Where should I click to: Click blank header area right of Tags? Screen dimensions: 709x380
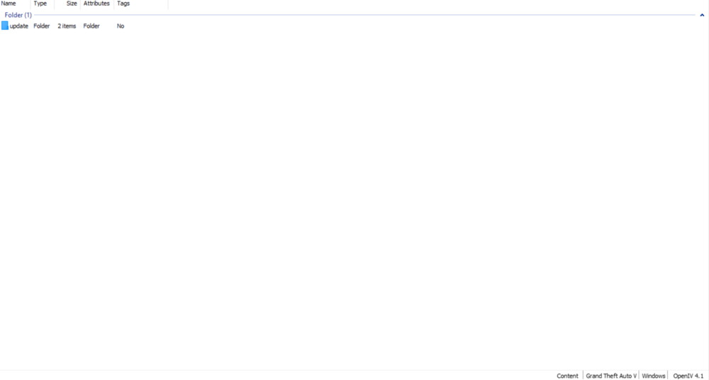point(425,4)
